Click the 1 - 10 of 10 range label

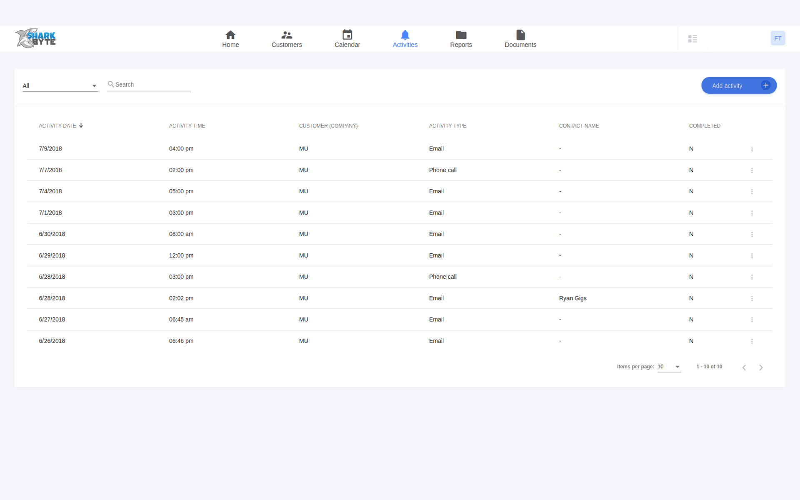click(709, 367)
